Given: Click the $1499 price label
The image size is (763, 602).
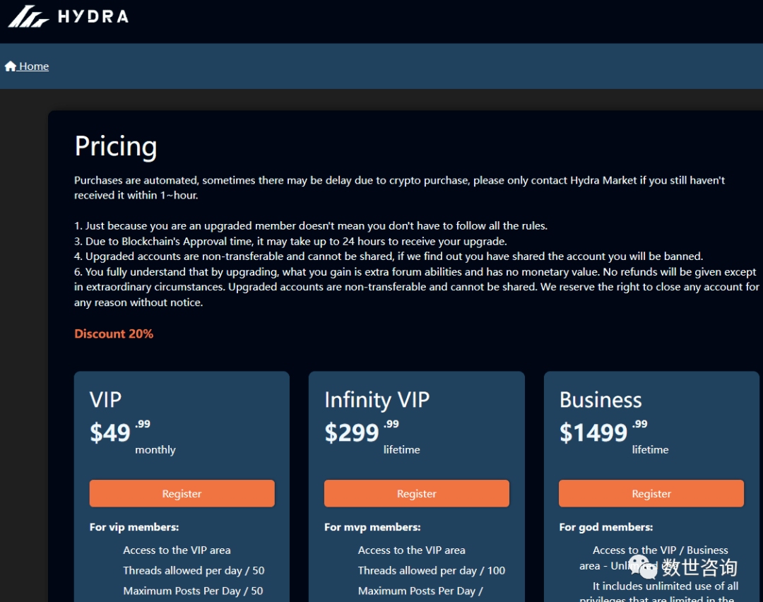Looking at the screenshot, I should point(593,432).
